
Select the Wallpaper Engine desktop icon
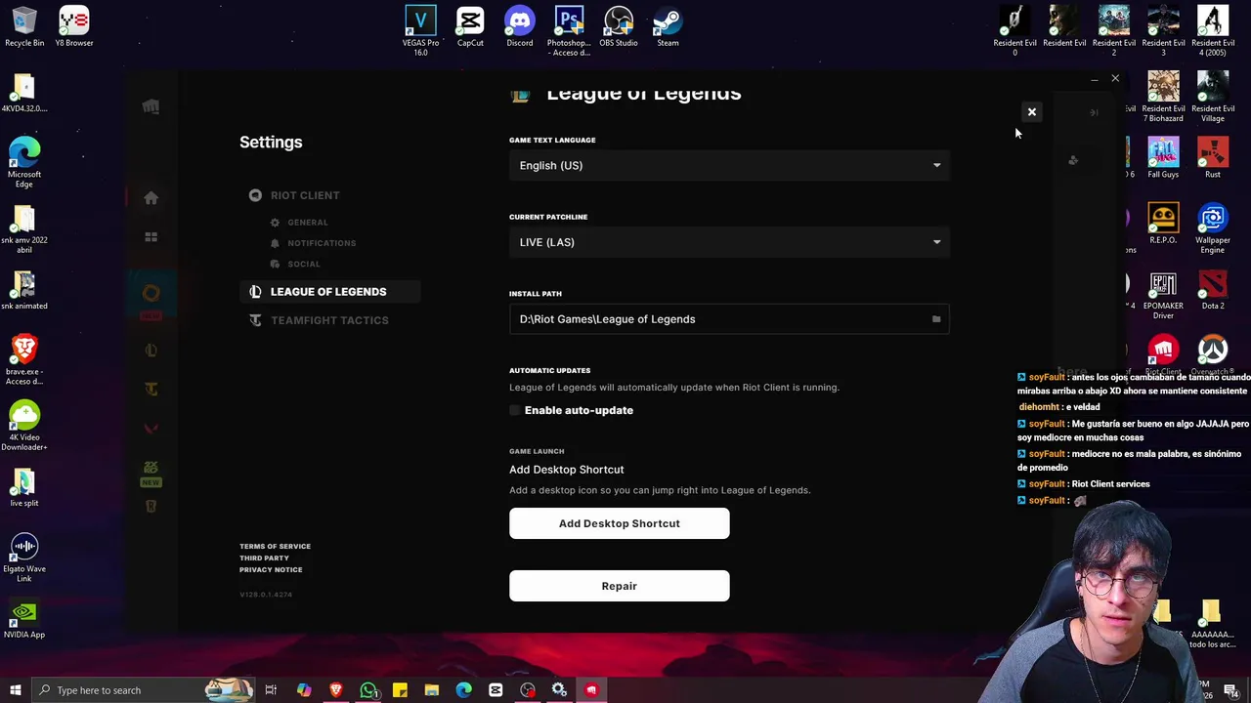click(x=1213, y=228)
